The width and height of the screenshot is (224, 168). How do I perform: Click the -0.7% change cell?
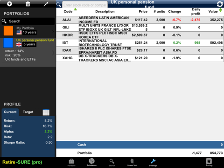coord(176,20)
